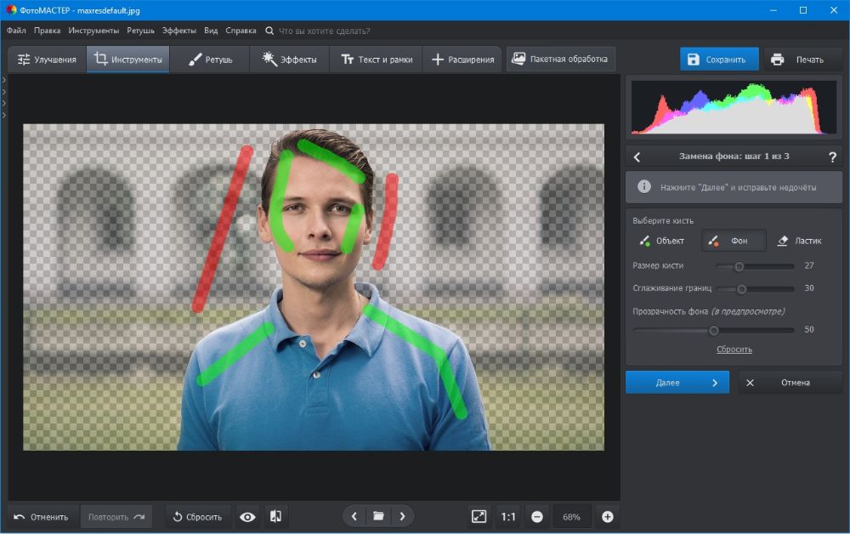Zoom in with the plus icon
Image resolution: width=850 pixels, height=534 pixels.
[x=607, y=516]
